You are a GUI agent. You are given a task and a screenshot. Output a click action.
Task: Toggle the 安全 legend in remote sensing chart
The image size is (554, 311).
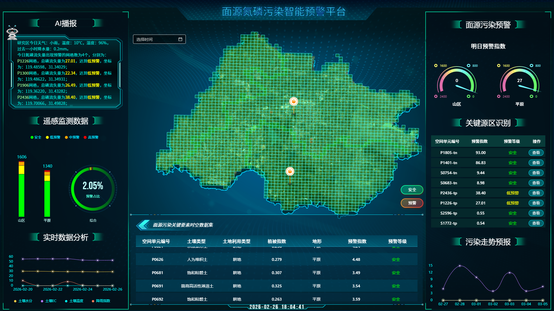(36, 137)
